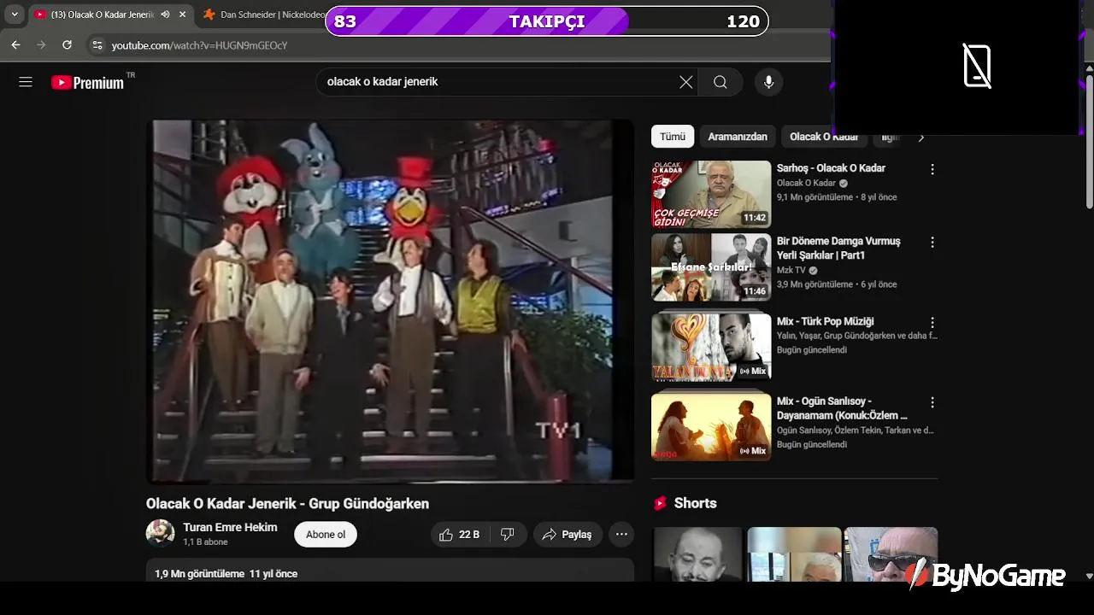
Task: Click the video title text
Action: [287, 504]
